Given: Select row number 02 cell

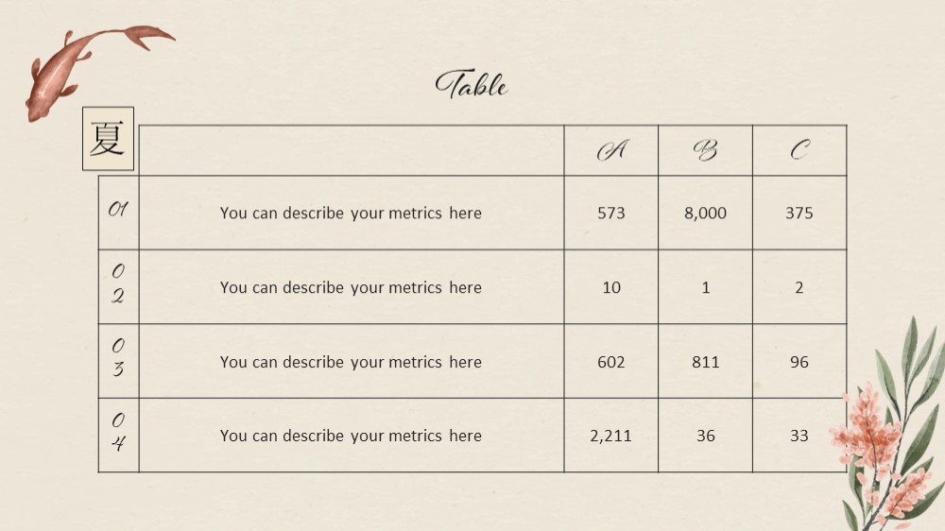Looking at the screenshot, I should coord(119,287).
